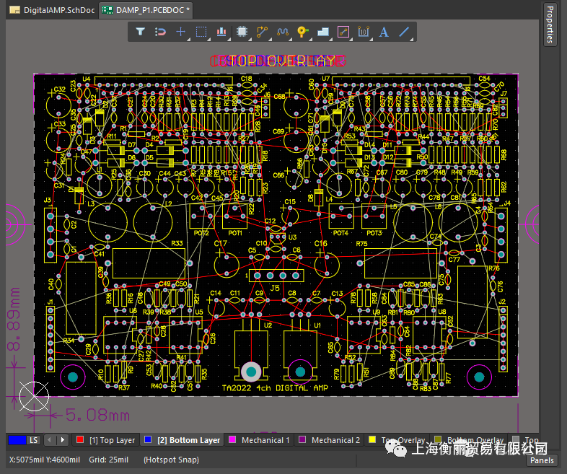Click the magenta Mechanical 1 color swatch
Image resolution: width=567 pixels, height=474 pixels.
pos(232,439)
